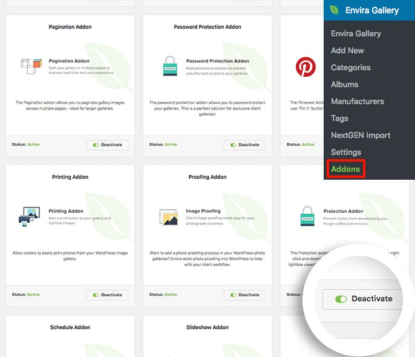Click the Proofing Addon card title

click(x=207, y=177)
